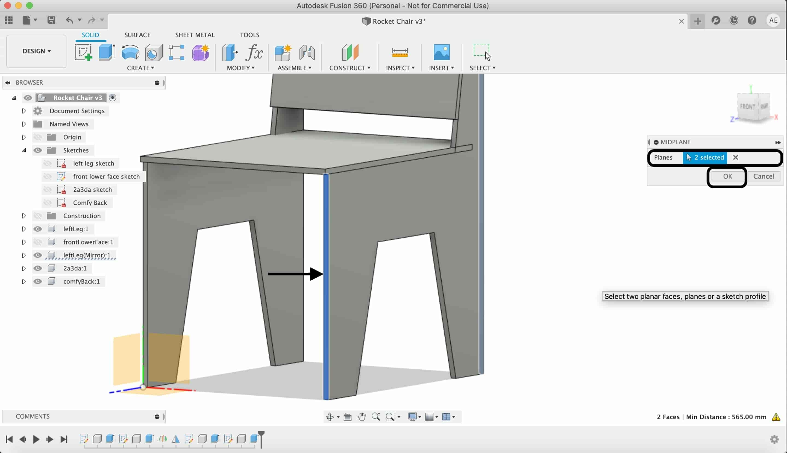Screen dimensions: 787x453
Task: Open a new design tab with plus
Action: (x=697, y=21)
